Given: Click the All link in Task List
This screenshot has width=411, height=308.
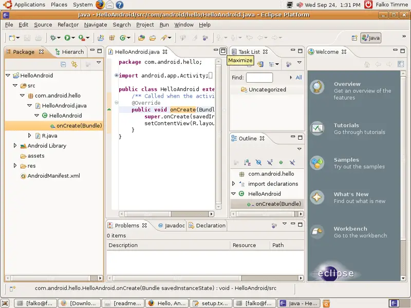Looking at the screenshot, I should pos(298,78).
